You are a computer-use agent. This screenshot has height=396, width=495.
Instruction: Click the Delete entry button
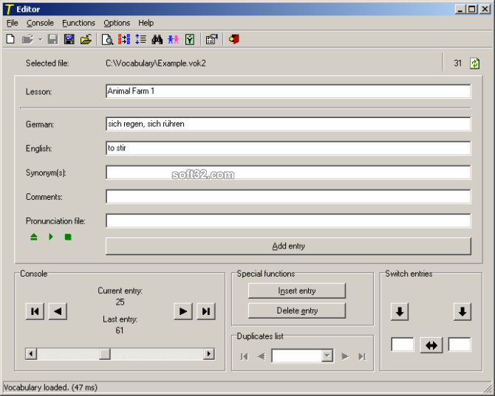click(x=296, y=310)
